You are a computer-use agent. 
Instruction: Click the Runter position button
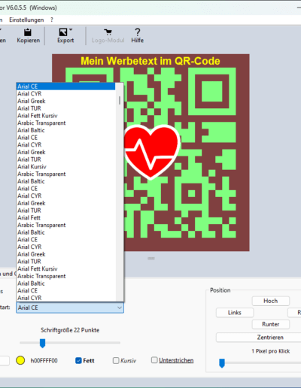click(271, 324)
